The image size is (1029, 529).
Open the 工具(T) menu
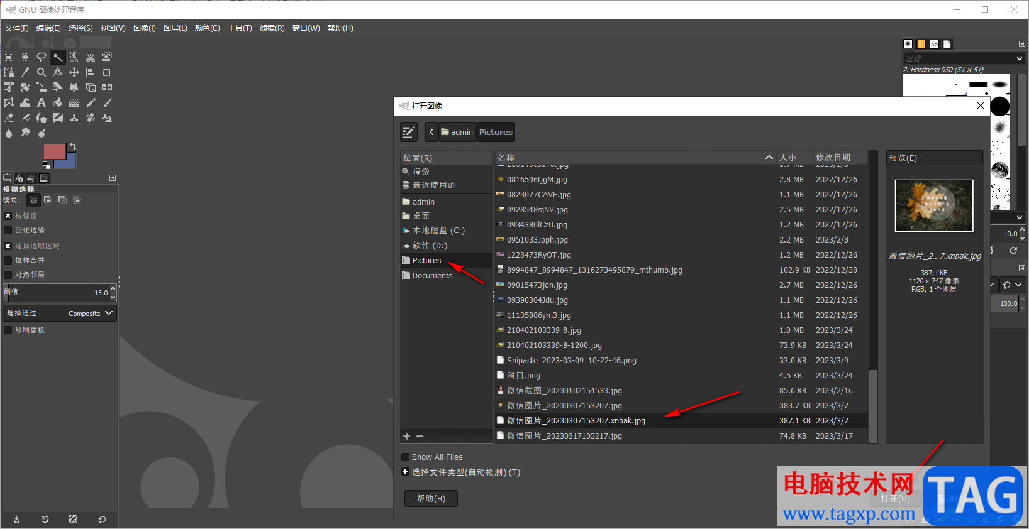tap(240, 28)
